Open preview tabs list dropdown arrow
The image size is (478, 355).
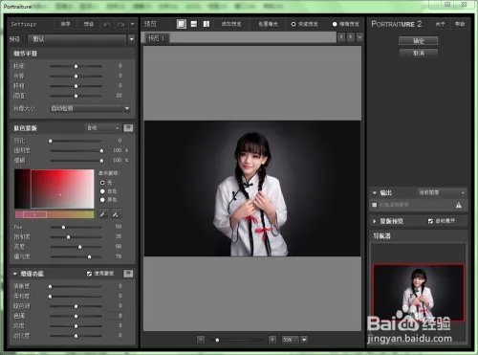coord(359,37)
